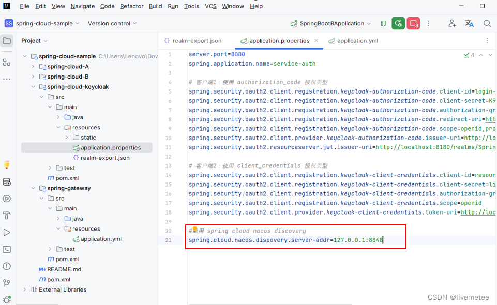Open Search Everywhere with the magnifier icon
Screen dimensions: 497x305
click(487, 23)
